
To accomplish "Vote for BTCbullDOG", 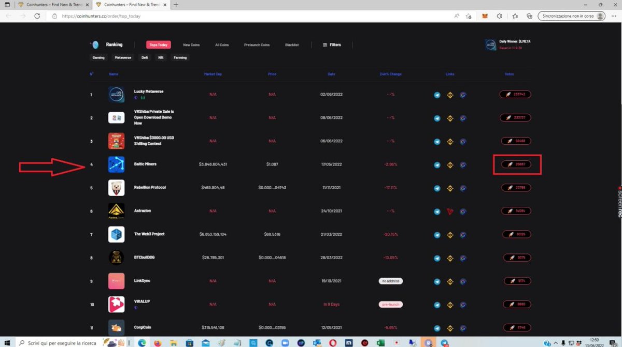I will pos(517,258).
